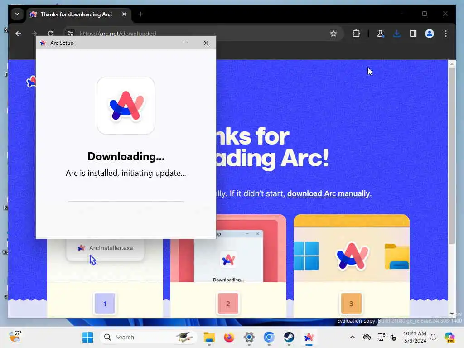Close the 'Thanks for downloading Arc!' tab
464x348 pixels.
tap(124, 14)
